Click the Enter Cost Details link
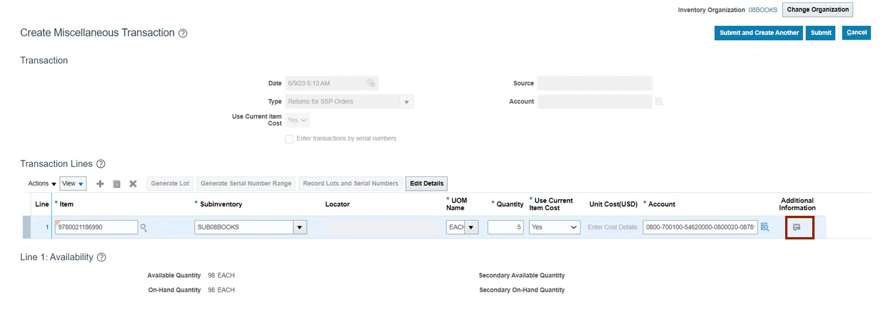 click(x=612, y=227)
